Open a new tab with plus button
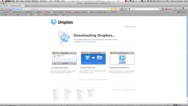 tap(26, 6)
